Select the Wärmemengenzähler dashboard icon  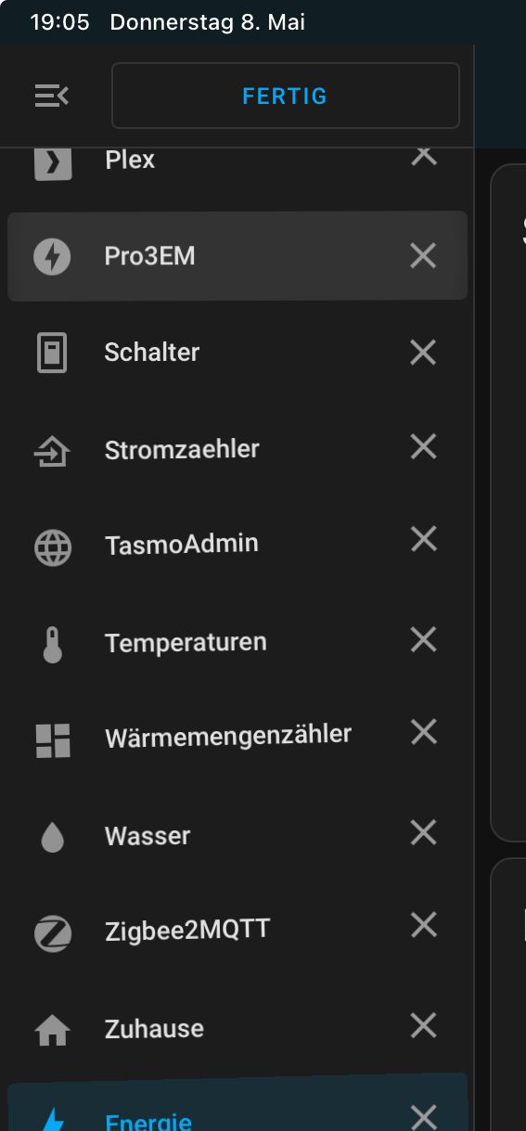tap(53, 739)
